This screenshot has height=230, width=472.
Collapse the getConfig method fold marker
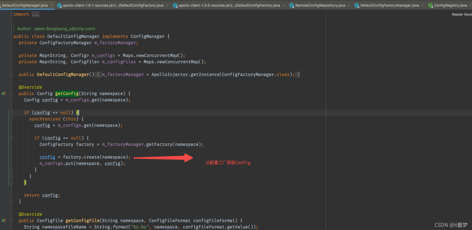click(x=11, y=94)
